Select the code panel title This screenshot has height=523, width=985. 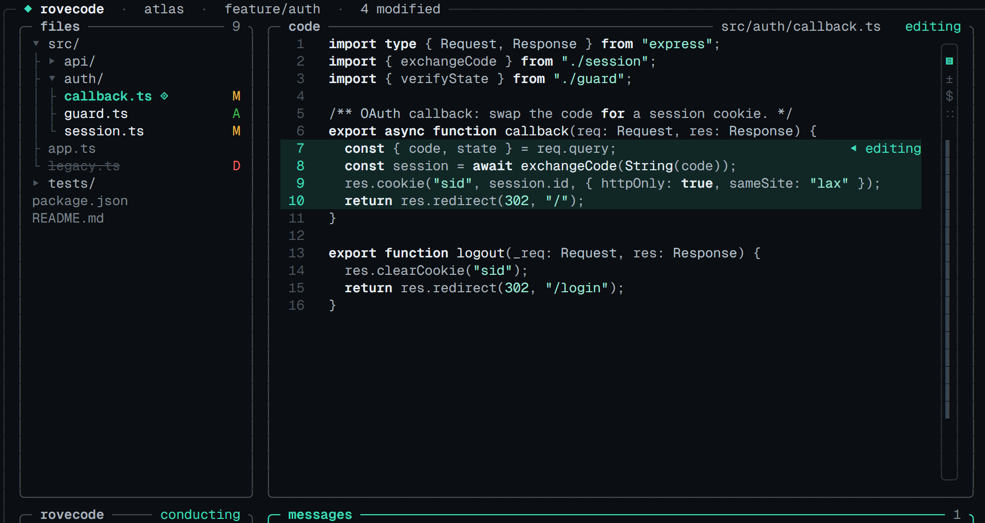click(x=304, y=26)
